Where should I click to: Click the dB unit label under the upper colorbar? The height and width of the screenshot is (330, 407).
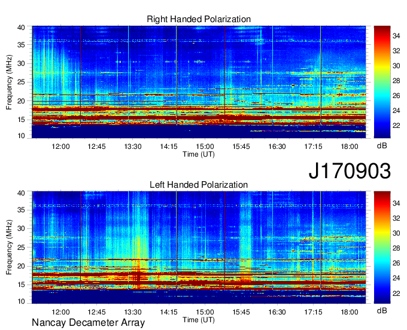tap(382, 146)
